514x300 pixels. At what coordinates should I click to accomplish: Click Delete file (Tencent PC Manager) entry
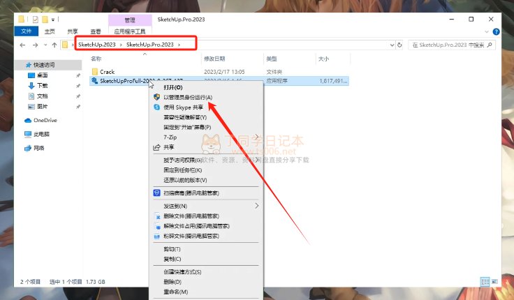coord(191,216)
